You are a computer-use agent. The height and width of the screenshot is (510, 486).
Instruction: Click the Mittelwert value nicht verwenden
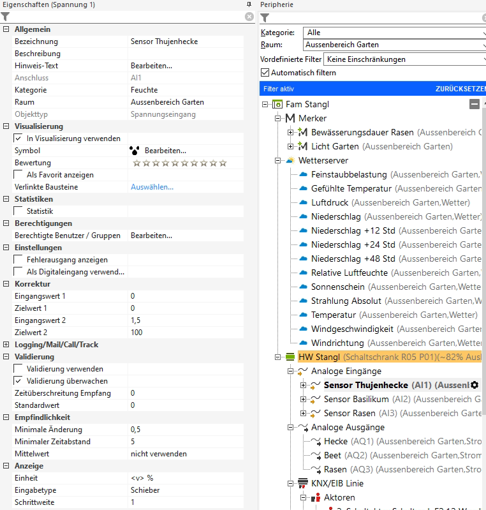pyautogui.click(x=186, y=454)
